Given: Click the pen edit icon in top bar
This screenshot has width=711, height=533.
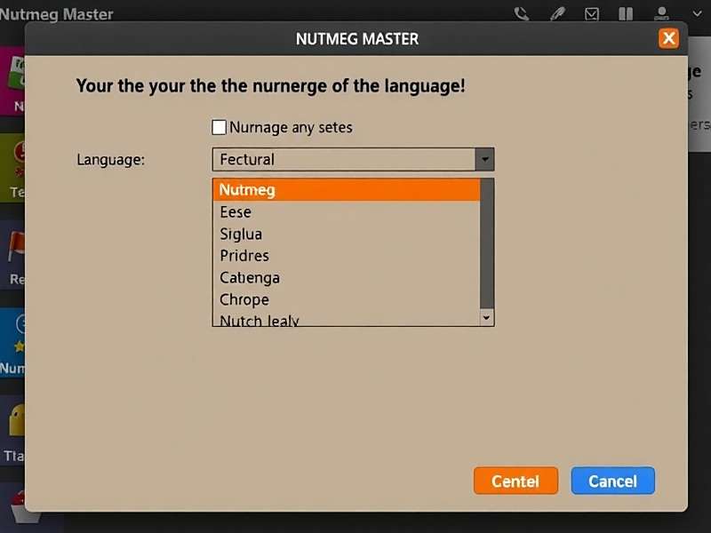Looking at the screenshot, I should pos(557,13).
